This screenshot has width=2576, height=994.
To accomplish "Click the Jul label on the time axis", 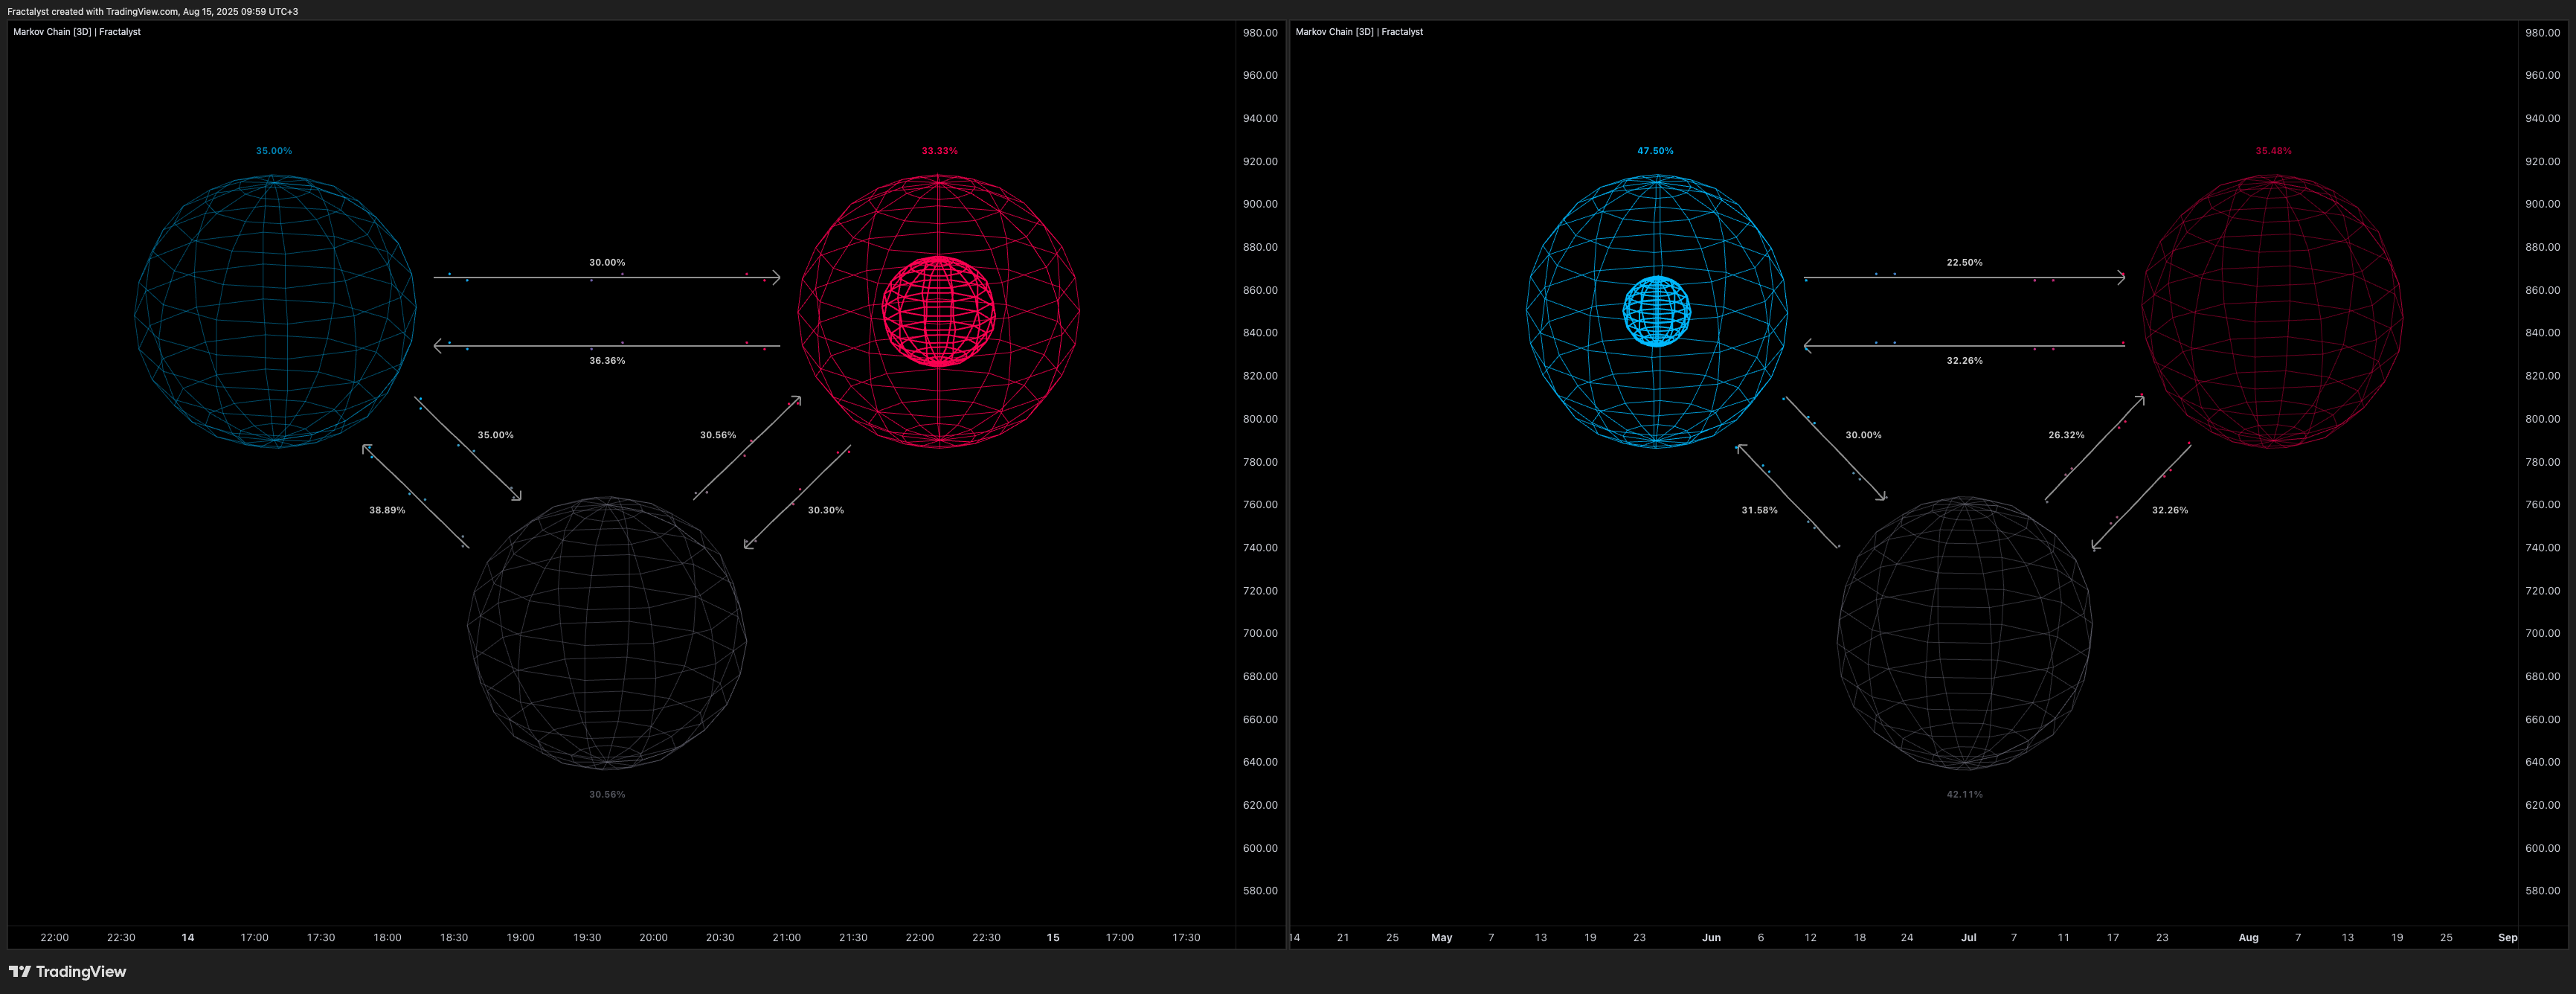I will [x=1968, y=937].
